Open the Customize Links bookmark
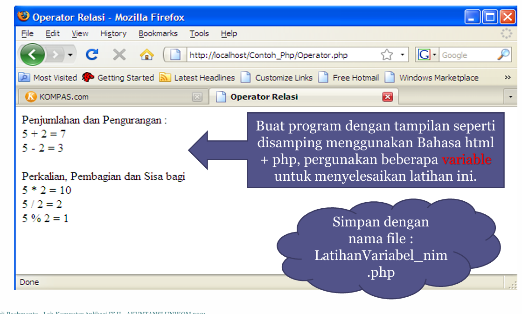The image size is (522, 314). (x=277, y=77)
